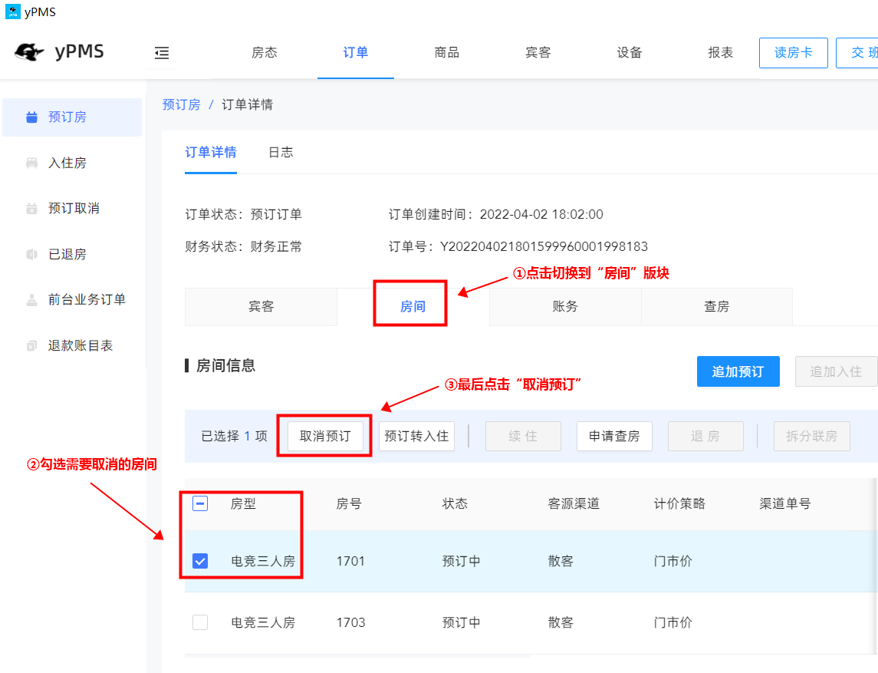
Task: Click 预订中 status in the 1701 row
Action: coord(462,561)
